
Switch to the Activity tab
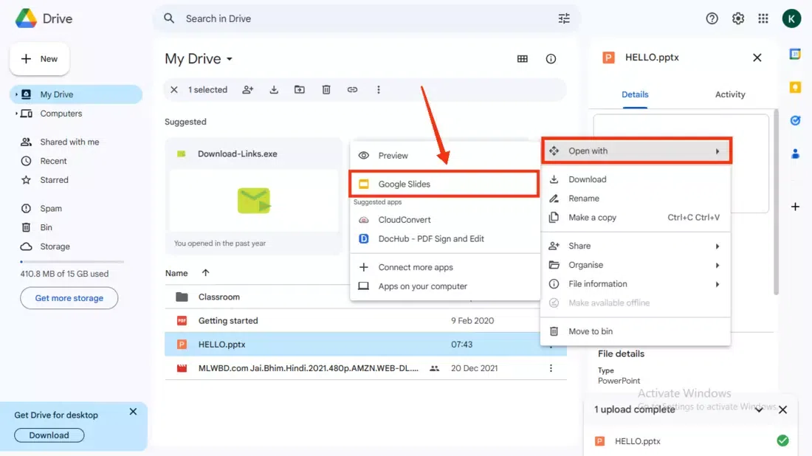click(x=730, y=94)
